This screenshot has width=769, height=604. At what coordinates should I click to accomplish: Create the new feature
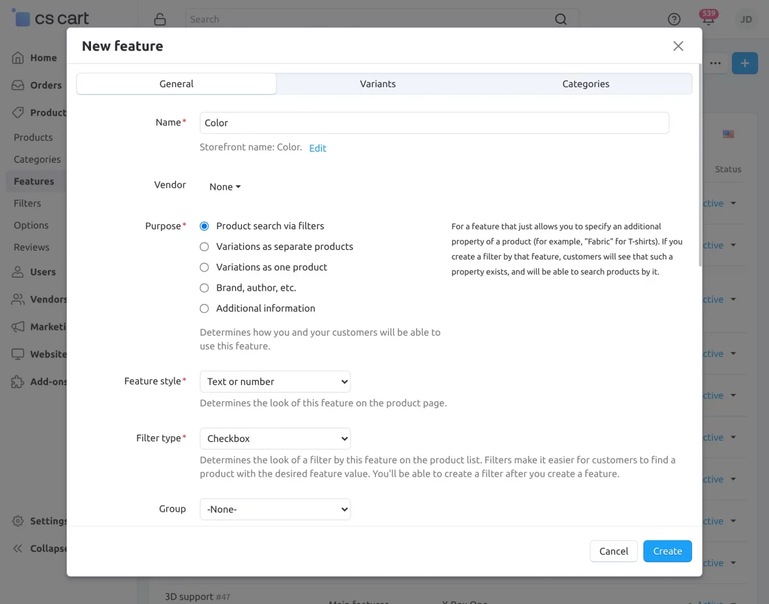click(668, 551)
